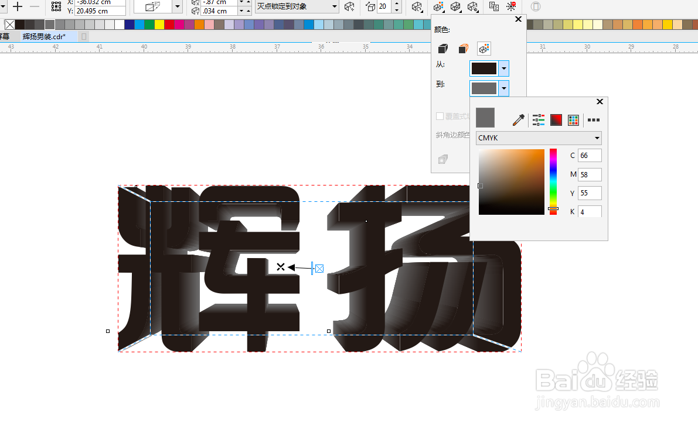
Task: Open the gradient fill view in color picker
Action: pos(556,119)
